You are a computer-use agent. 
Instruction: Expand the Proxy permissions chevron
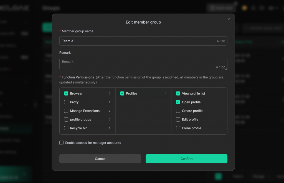click(x=110, y=102)
